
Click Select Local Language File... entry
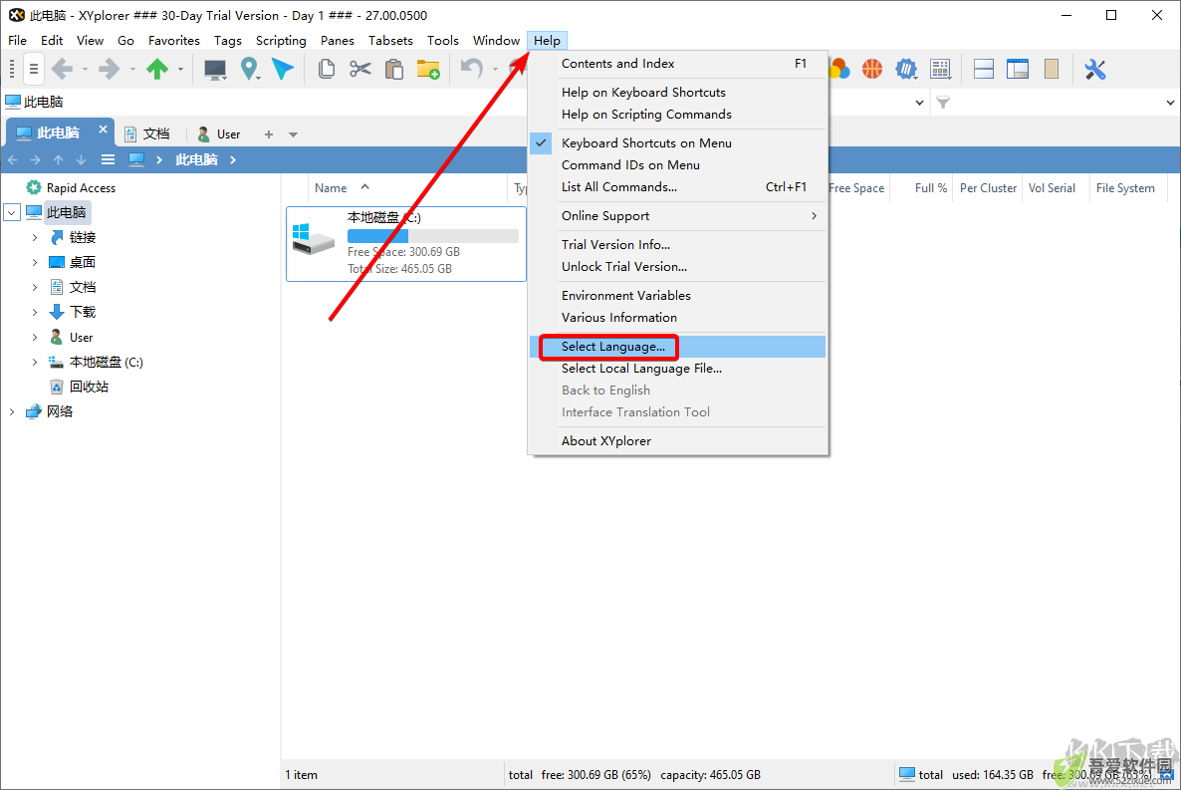pos(678,369)
